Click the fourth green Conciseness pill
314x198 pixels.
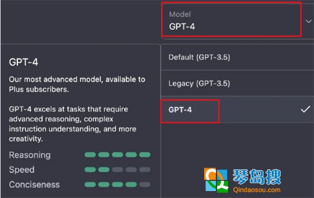click(131, 184)
